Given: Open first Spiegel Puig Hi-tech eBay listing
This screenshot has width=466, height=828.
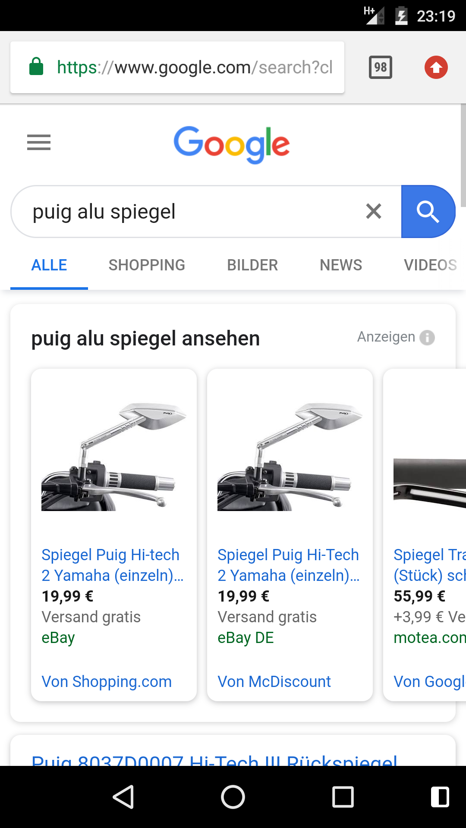Looking at the screenshot, I should click(x=113, y=565).
